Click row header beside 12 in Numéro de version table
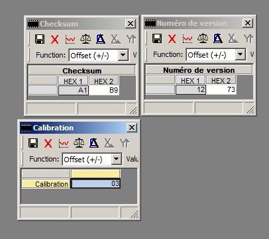This screenshot has height=239, width=269. tap(160, 89)
